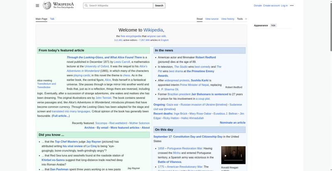Image resolution: width=332 pixels, height=171 pixels.
Task: Open the Socompa recently featured link
Action: 101,123
